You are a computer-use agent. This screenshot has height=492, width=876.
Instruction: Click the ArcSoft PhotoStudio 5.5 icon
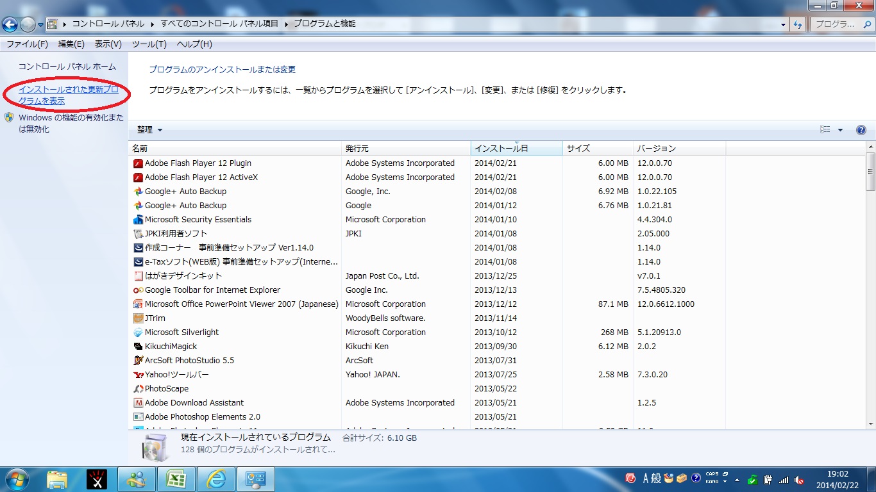(x=138, y=361)
